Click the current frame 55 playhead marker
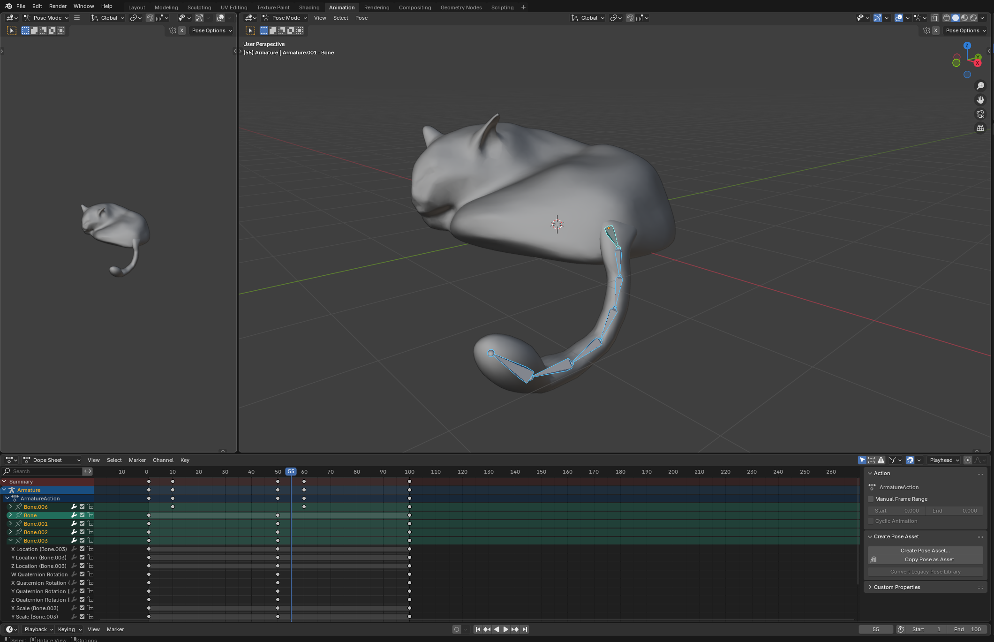Screen dimensions: 994x642 tap(291, 472)
